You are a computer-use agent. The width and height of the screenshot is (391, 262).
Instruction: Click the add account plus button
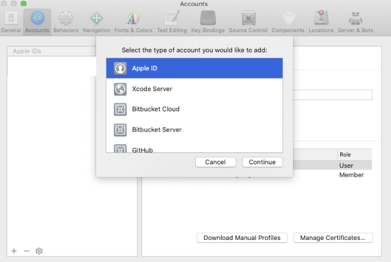click(14, 251)
